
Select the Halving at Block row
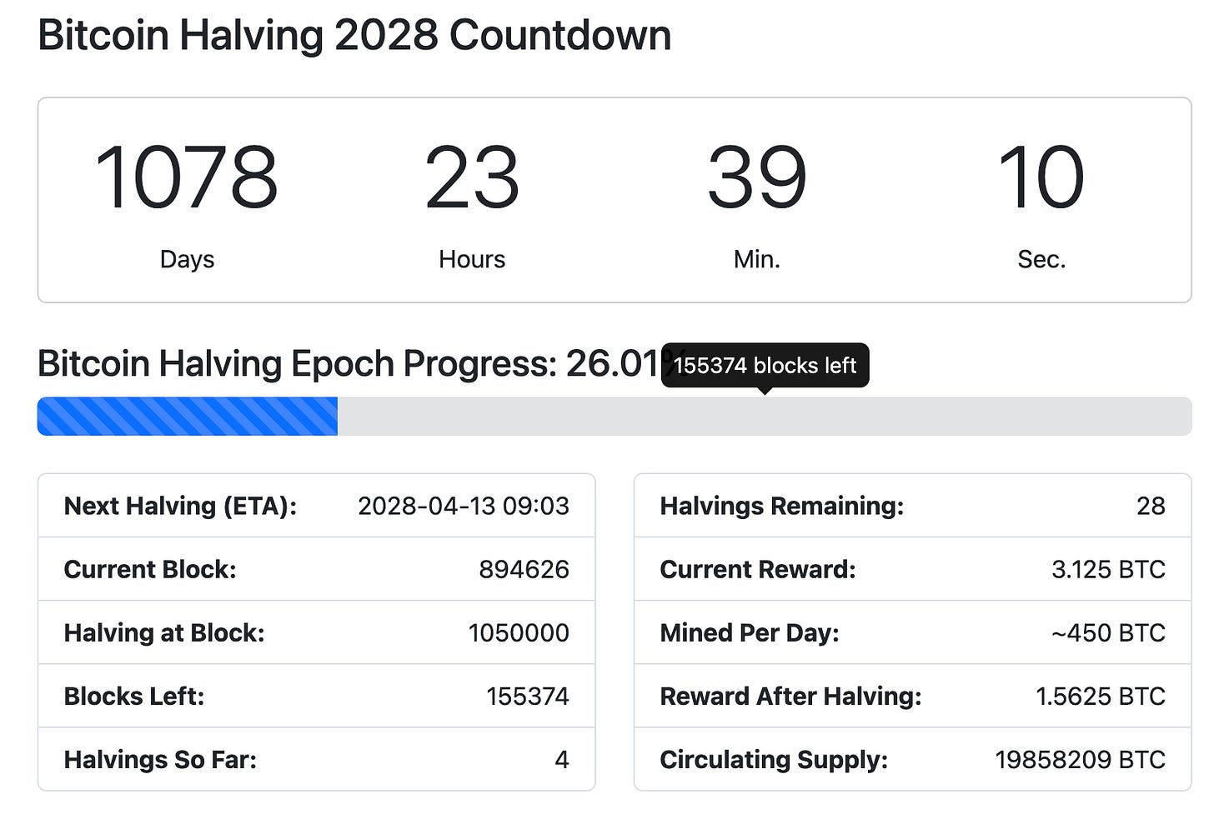pos(317,632)
